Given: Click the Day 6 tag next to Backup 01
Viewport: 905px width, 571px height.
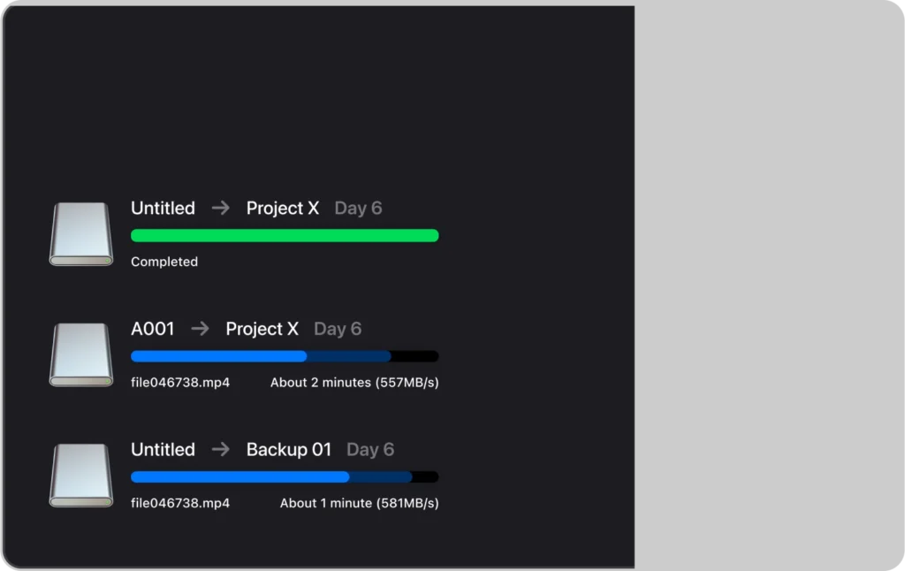Looking at the screenshot, I should click(370, 449).
